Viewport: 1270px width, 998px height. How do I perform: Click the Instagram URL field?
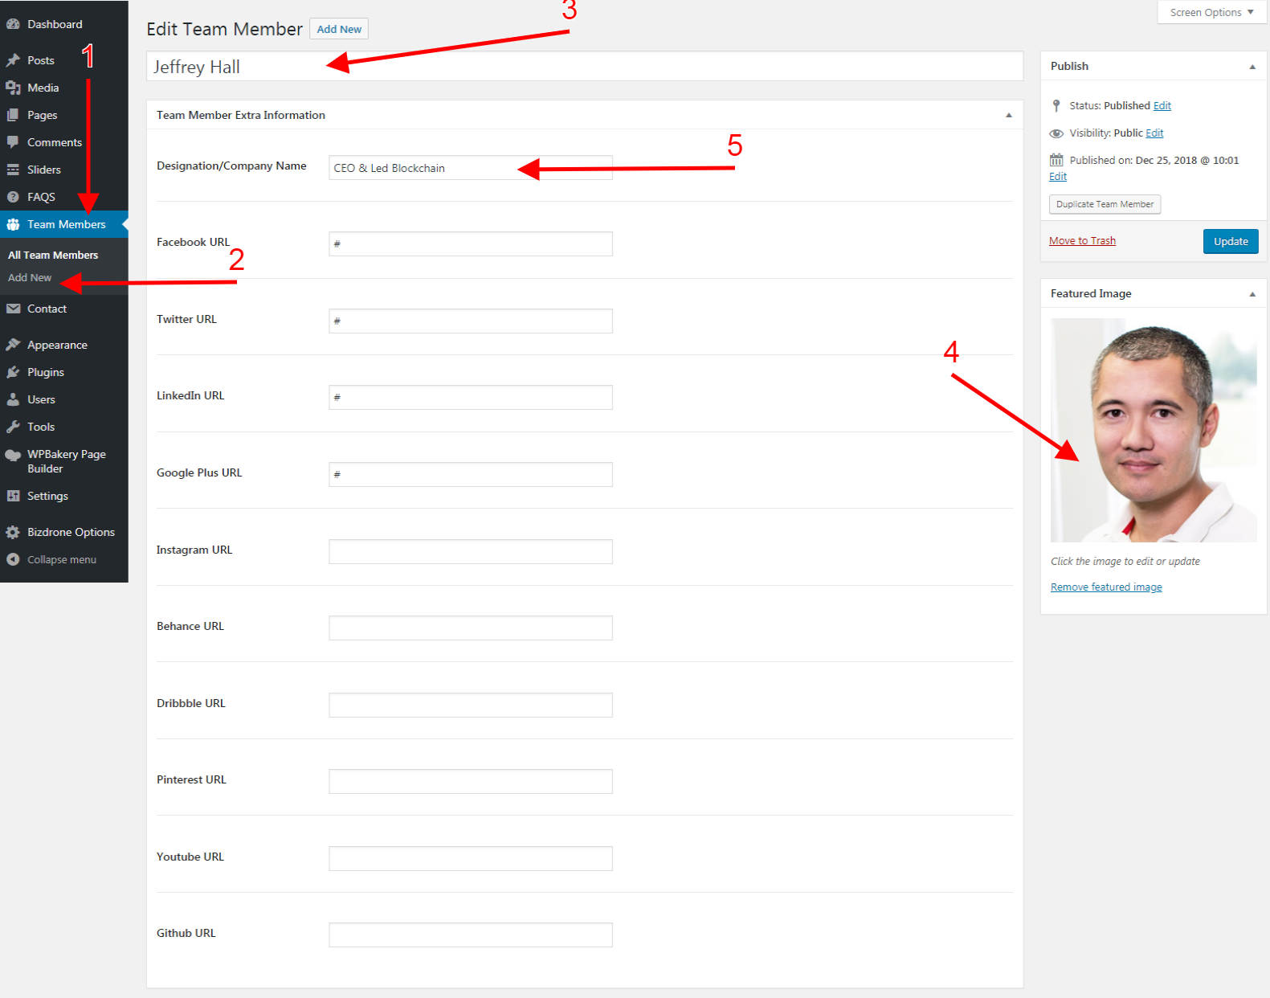471,551
